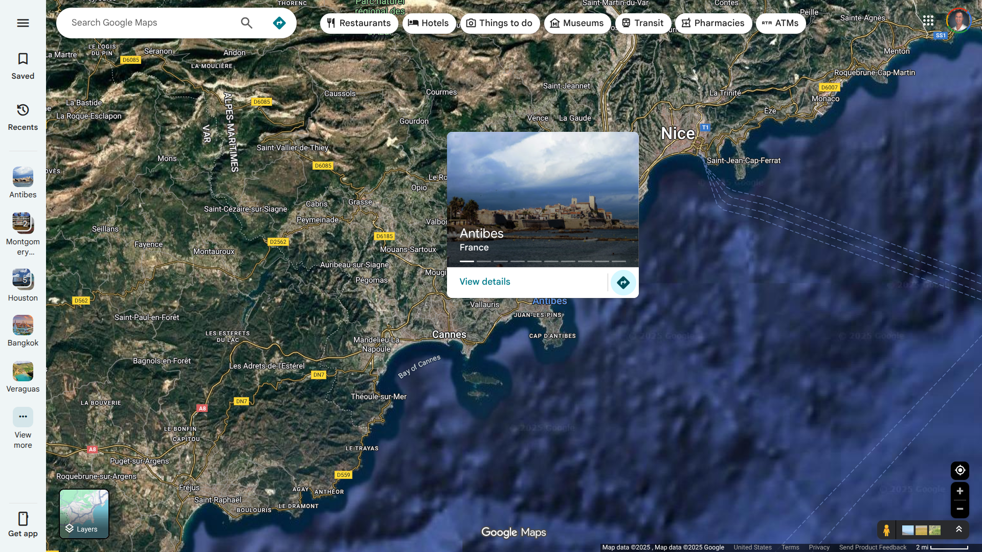Get directions to Antibes from the card
The width and height of the screenshot is (982, 552).
623,282
